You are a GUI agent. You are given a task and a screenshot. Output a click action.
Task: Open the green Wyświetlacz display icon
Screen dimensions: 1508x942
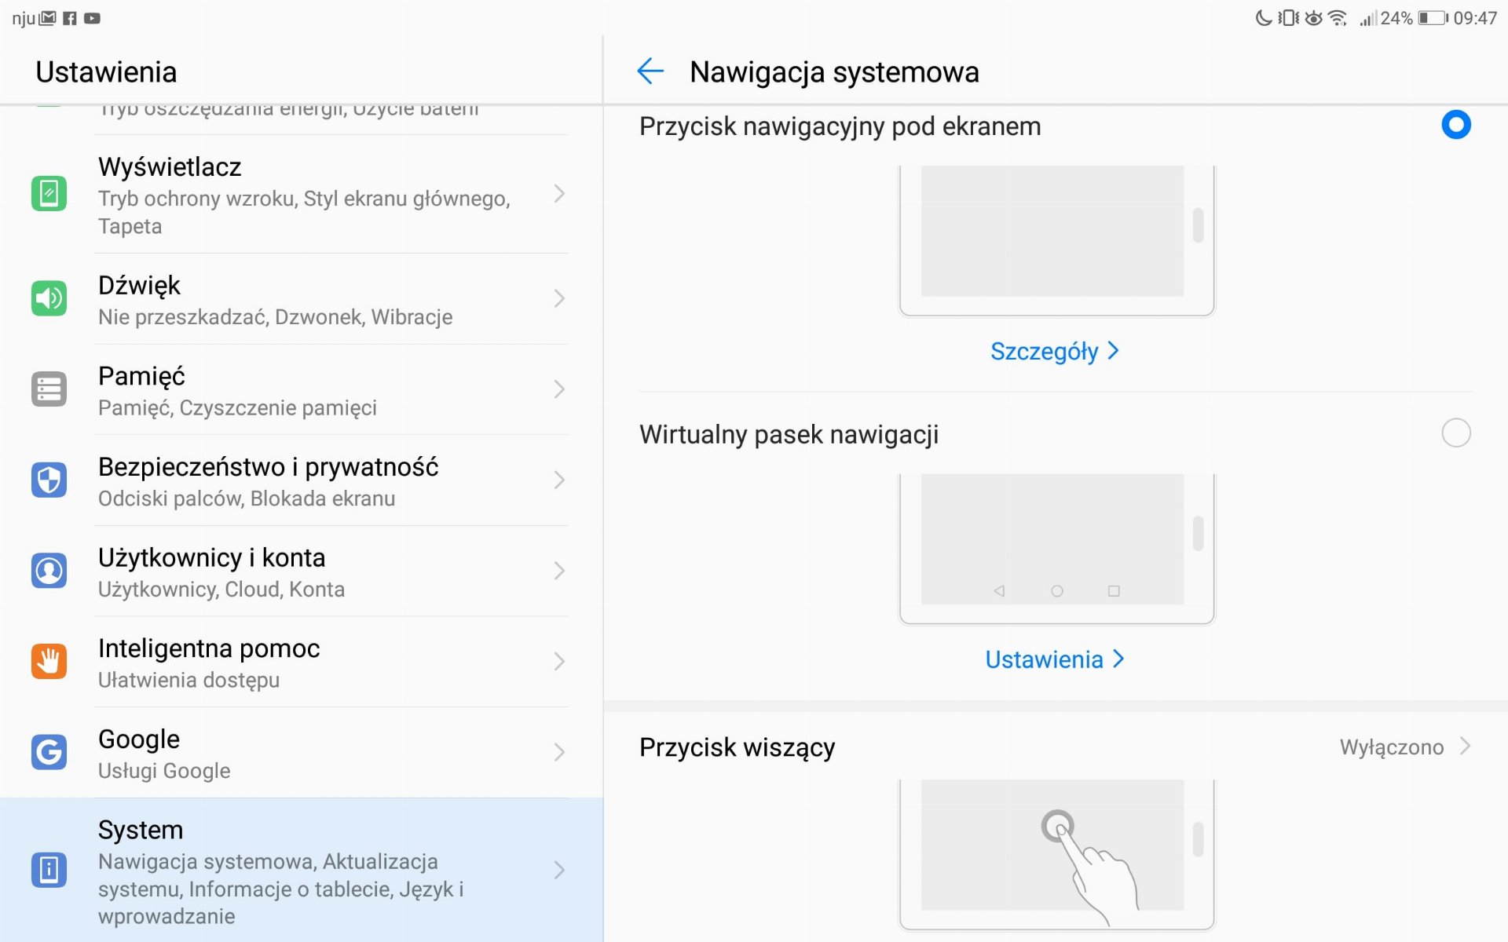point(49,194)
